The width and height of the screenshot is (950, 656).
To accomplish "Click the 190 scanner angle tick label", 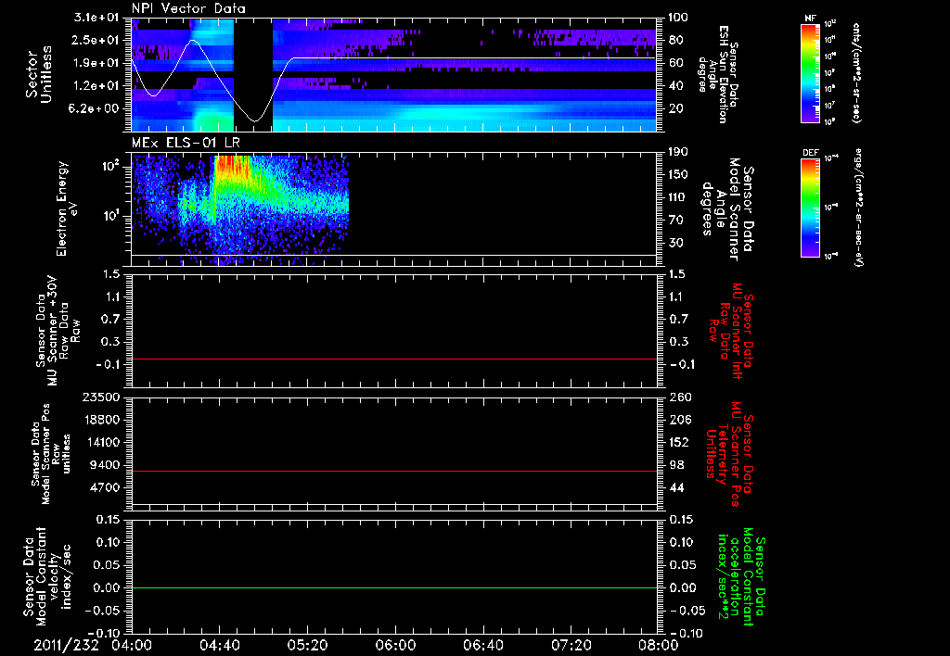I will click(679, 152).
